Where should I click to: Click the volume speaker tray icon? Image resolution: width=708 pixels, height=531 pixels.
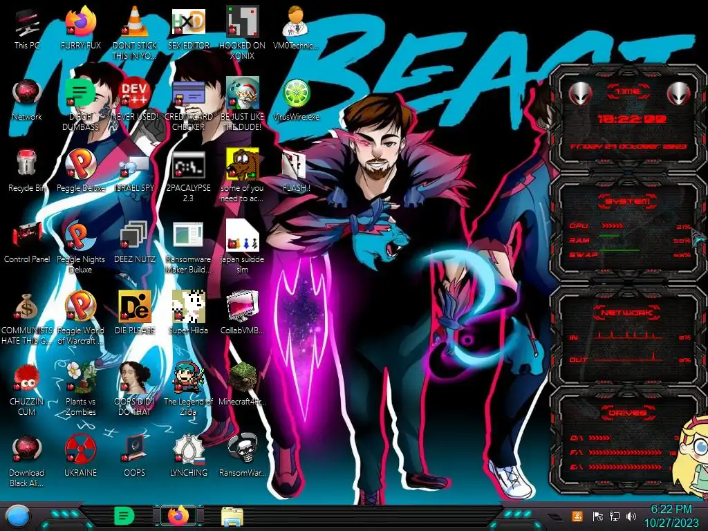point(631,516)
